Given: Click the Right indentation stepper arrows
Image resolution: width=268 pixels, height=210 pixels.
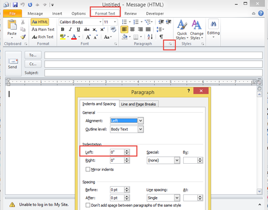Looking at the screenshot, I should [126, 160].
